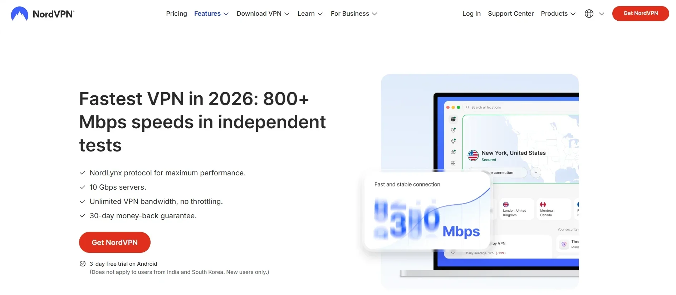Viewport: 676px width, 295px height.
Task: Click the large Mbps speed label
Action: click(x=461, y=231)
